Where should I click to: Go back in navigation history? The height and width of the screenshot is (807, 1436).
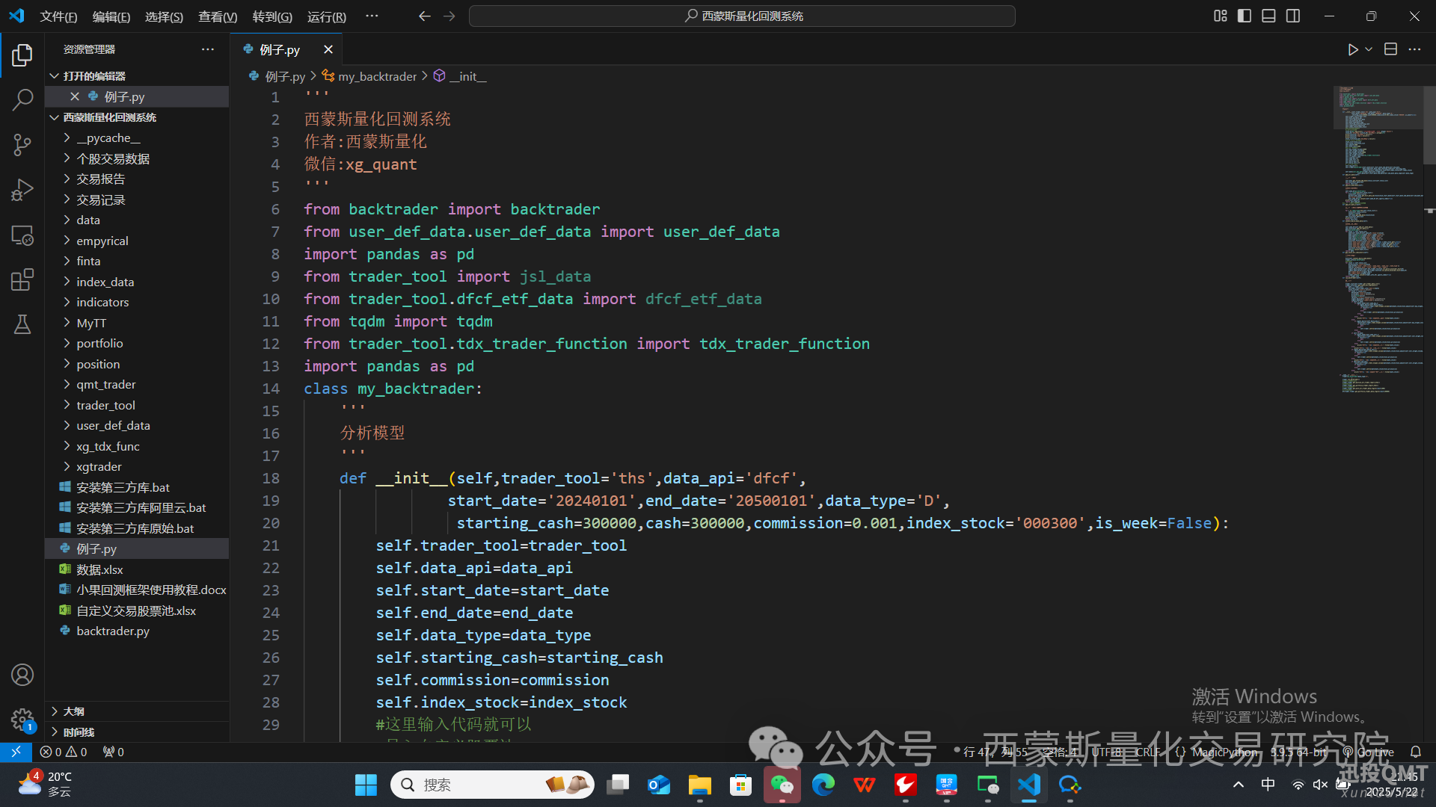tap(424, 16)
